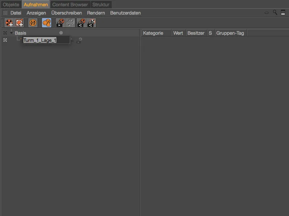This screenshot has width=289, height=216.
Task: Open the Anzeigen menu
Action: tap(36, 13)
